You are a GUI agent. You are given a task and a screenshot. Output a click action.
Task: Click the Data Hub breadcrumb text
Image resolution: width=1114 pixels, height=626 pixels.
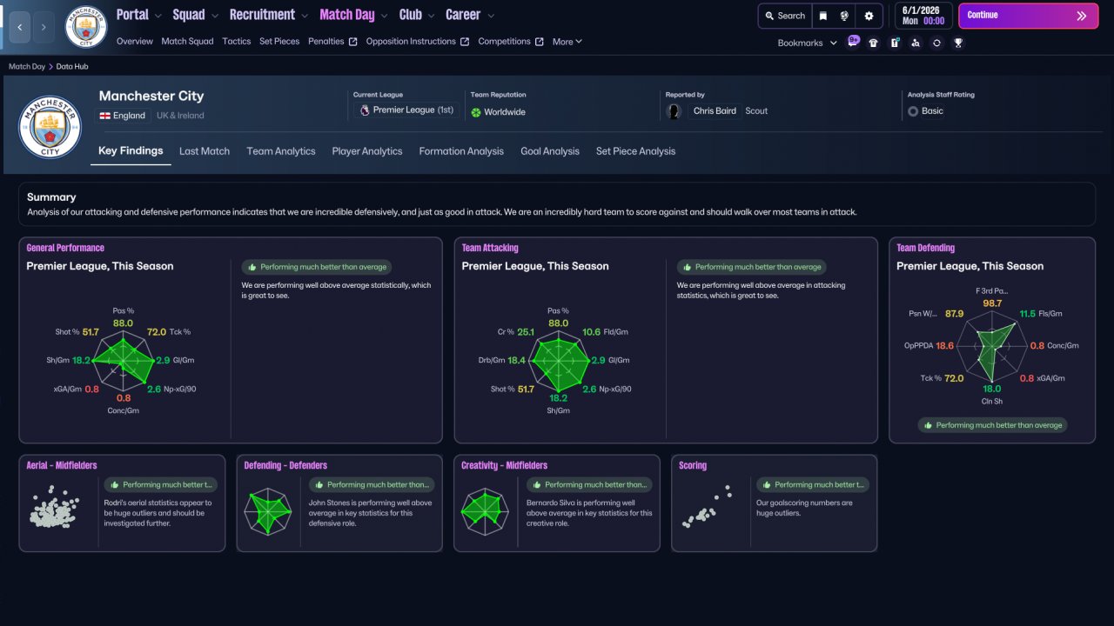(72, 66)
